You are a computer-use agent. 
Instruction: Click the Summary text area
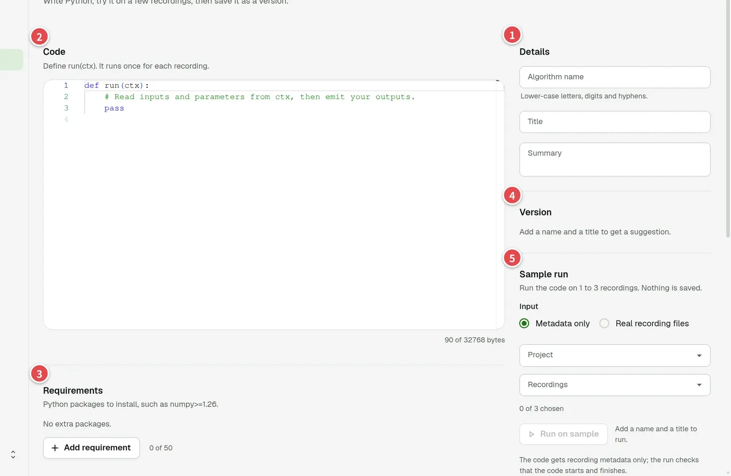pyautogui.click(x=614, y=160)
